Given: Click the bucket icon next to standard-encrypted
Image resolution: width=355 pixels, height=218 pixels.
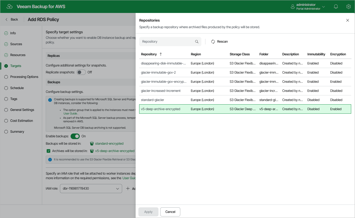Looking at the screenshot, I should point(92,144).
